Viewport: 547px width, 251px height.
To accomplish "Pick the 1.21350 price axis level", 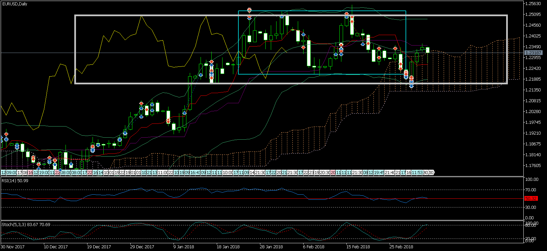I will pyautogui.click(x=533, y=90).
